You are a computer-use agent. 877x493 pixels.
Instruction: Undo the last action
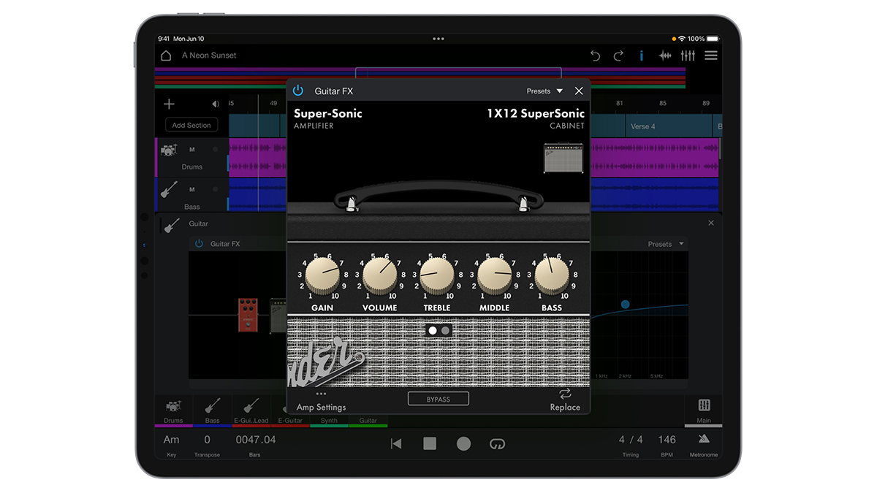(x=595, y=56)
